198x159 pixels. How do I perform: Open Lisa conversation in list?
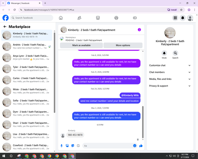tap(27, 136)
